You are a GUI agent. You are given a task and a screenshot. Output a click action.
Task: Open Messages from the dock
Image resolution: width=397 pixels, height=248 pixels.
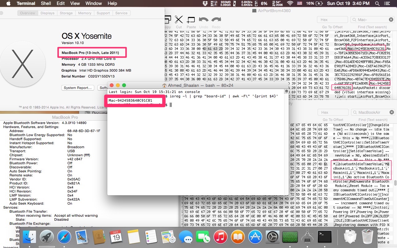coord(186,237)
